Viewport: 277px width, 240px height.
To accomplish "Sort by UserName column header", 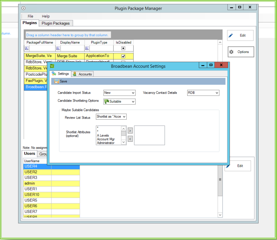I will tap(35, 161).
